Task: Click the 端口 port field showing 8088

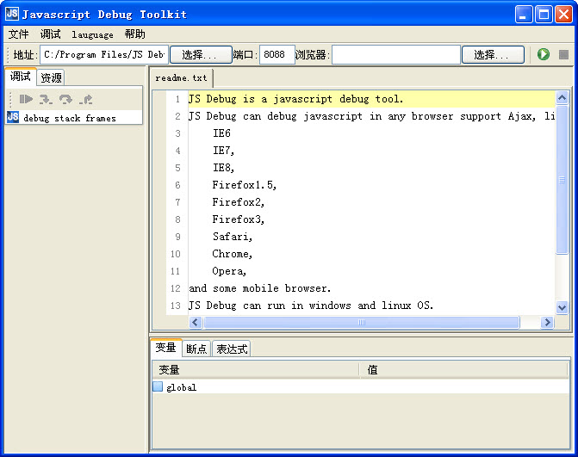Action: [277, 54]
